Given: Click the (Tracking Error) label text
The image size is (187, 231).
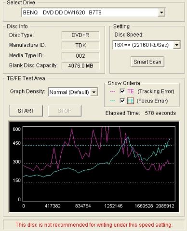Looking at the screenshot, I should point(156,91).
